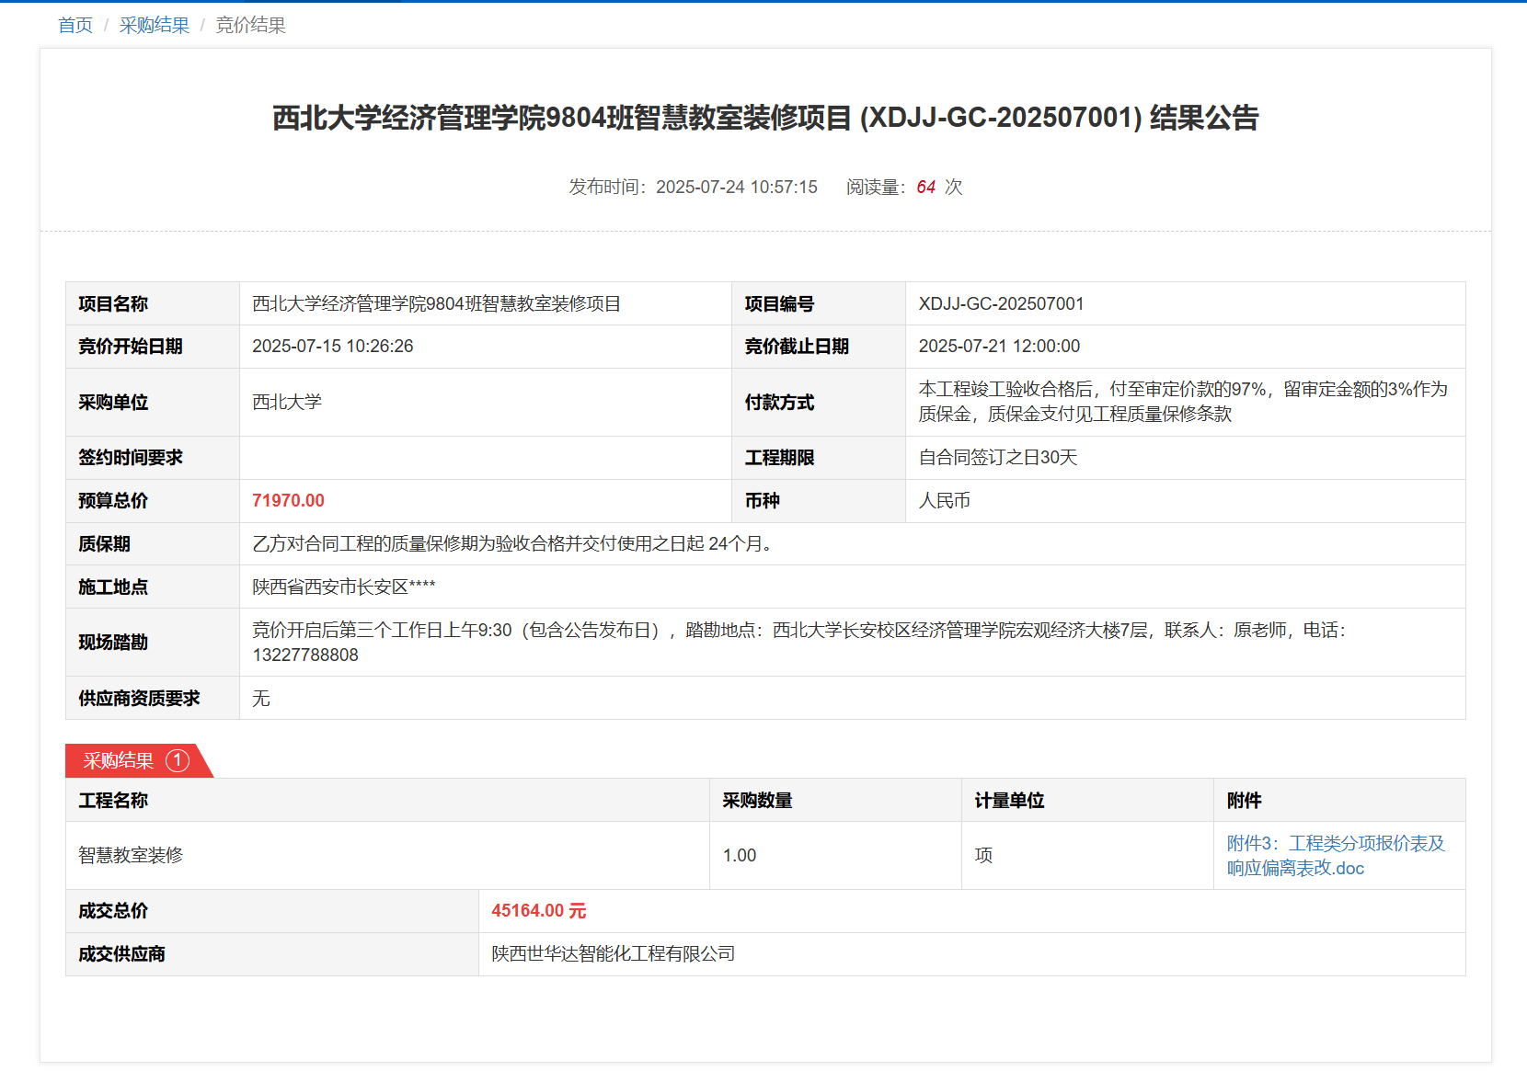Click project number XDJJ-GC-202507001 in table
The height and width of the screenshot is (1071, 1527).
coord(1001,304)
